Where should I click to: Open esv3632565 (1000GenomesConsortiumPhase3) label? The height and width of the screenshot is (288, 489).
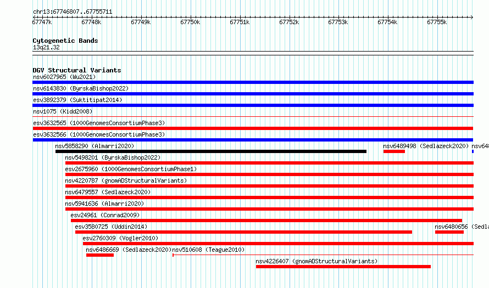pyautogui.click(x=99, y=123)
